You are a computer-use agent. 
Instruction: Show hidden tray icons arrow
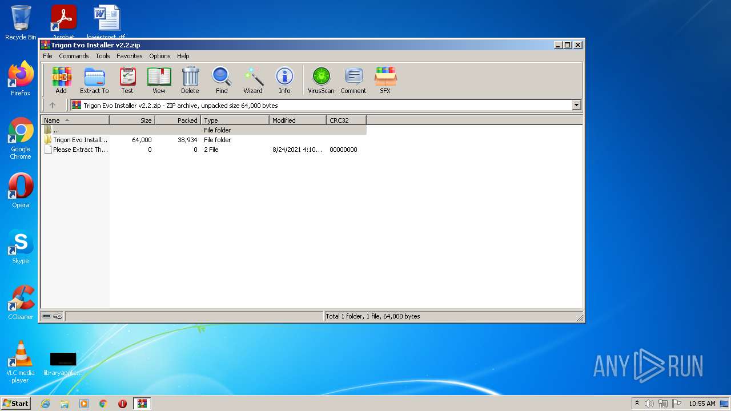click(637, 404)
